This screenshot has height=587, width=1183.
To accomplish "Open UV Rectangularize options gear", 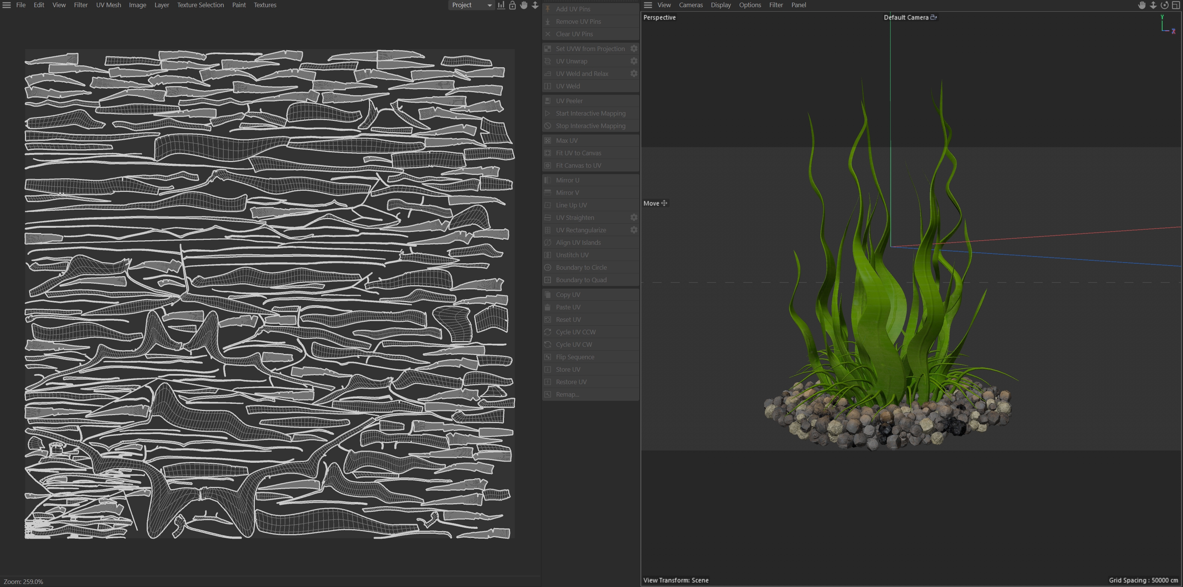I will [x=634, y=230].
